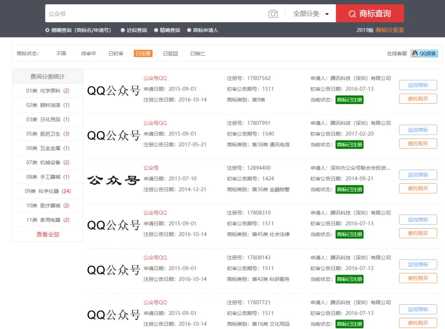Click 监控商标 for registration 17808143

pos(418,264)
